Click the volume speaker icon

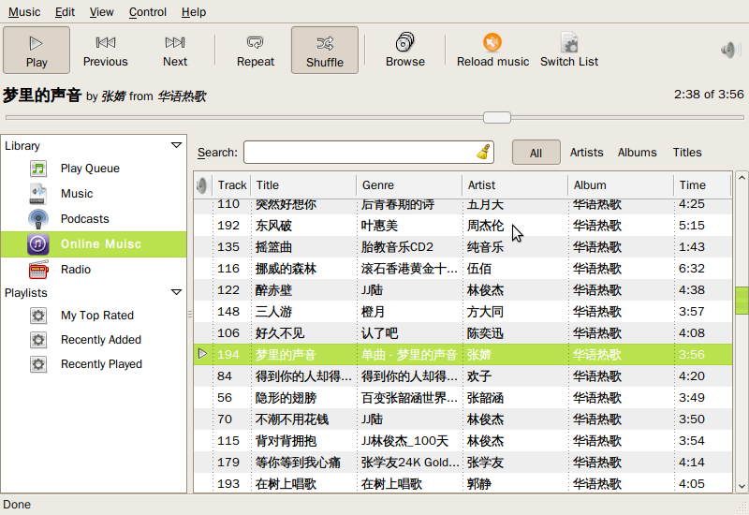730,50
